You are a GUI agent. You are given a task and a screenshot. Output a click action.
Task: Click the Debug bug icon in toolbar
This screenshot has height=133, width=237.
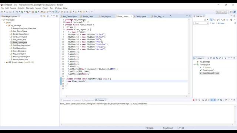tap(17, 12)
